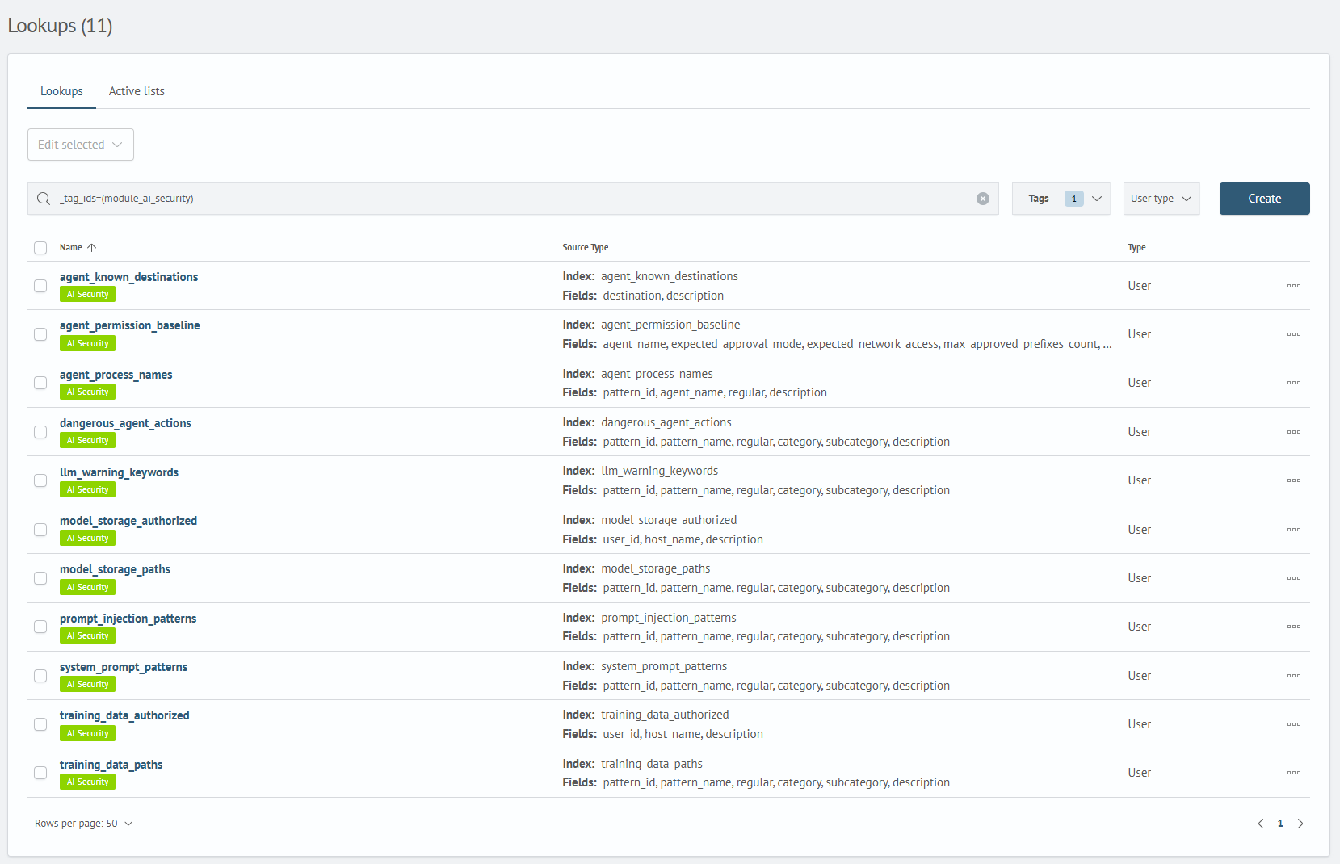Screen dimensions: 1340x864
Task: Switch to the Active lists tab
Action: (137, 91)
